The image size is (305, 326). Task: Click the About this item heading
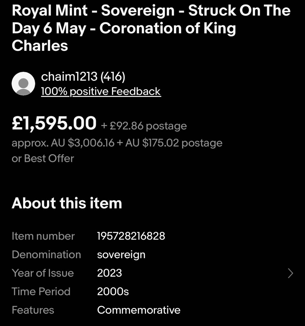pyautogui.click(x=67, y=203)
